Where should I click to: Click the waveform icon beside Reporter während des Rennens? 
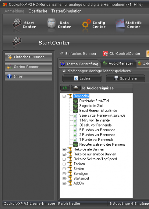(x=75, y=144)
